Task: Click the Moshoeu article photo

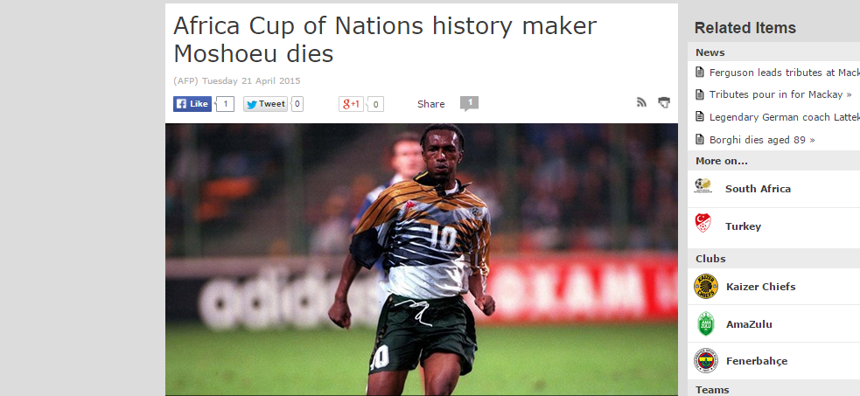Action: click(x=421, y=259)
